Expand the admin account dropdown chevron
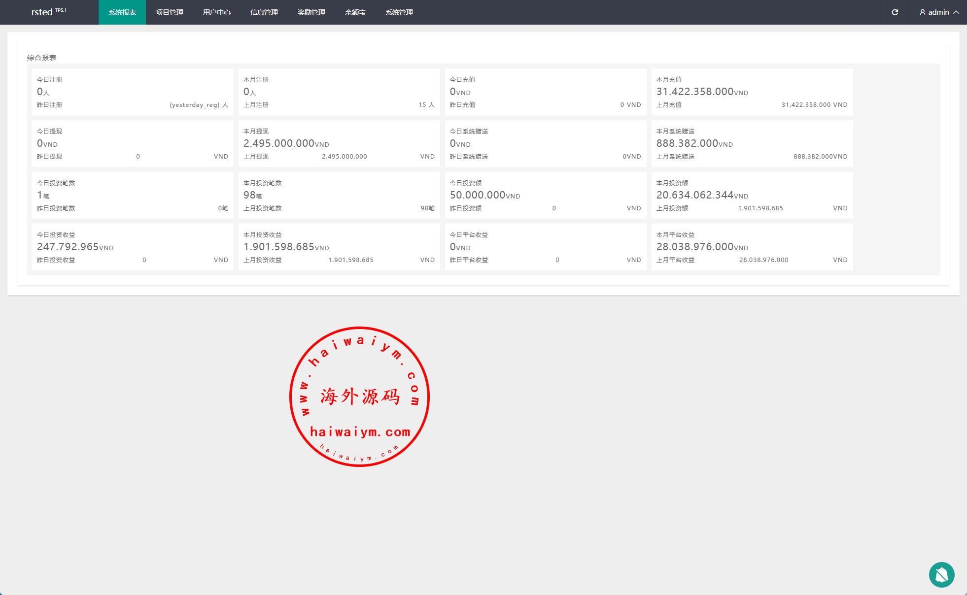This screenshot has height=595, width=967. 956,12
